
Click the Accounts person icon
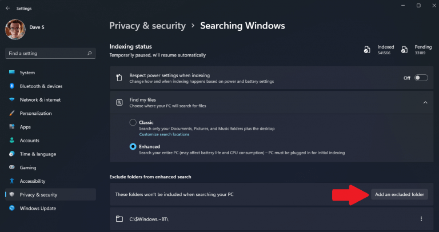click(12, 140)
